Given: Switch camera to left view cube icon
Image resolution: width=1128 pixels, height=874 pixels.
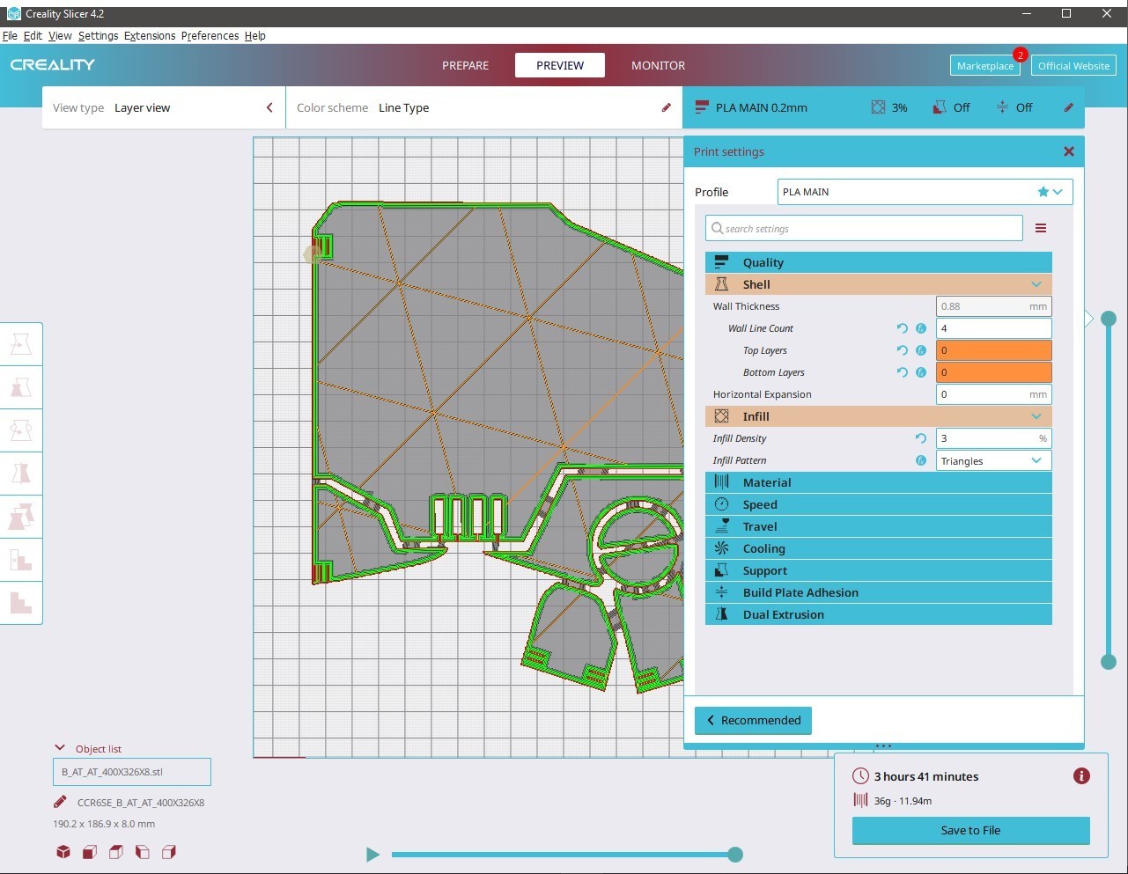Looking at the screenshot, I should click(x=143, y=852).
